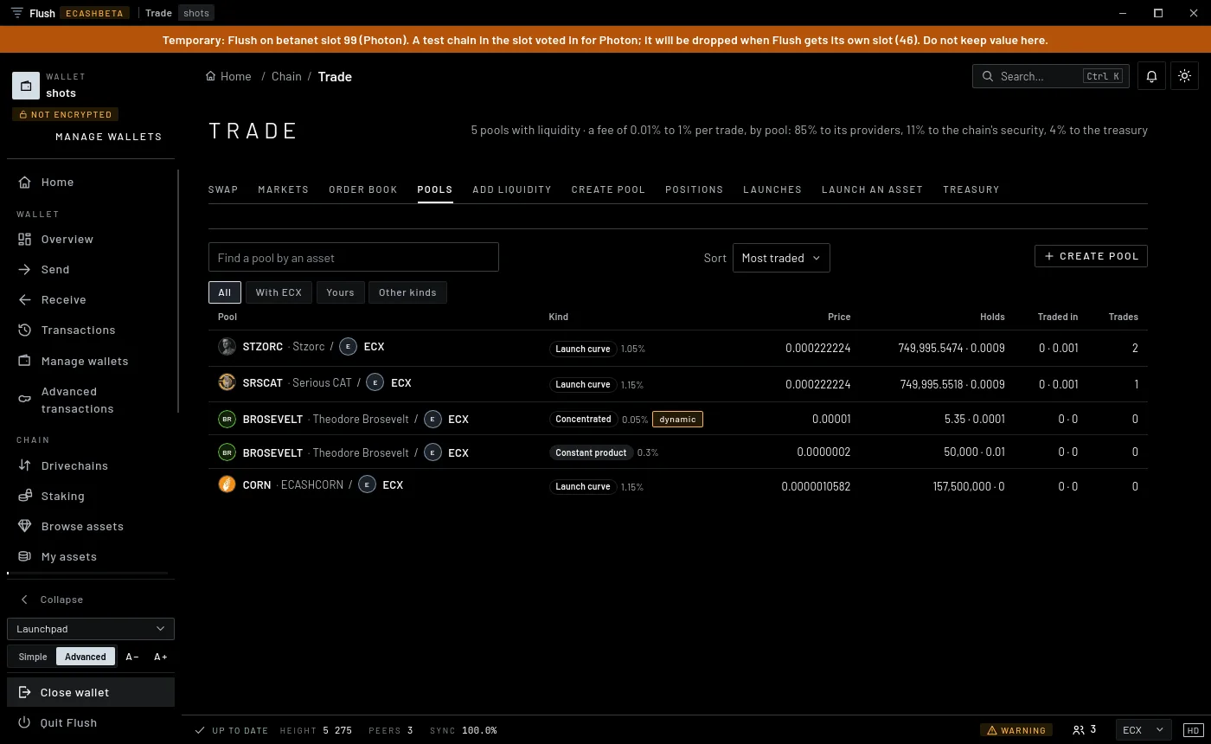Open the Treasury tab
1211x744 pixels.
click(x=971, y=189)
